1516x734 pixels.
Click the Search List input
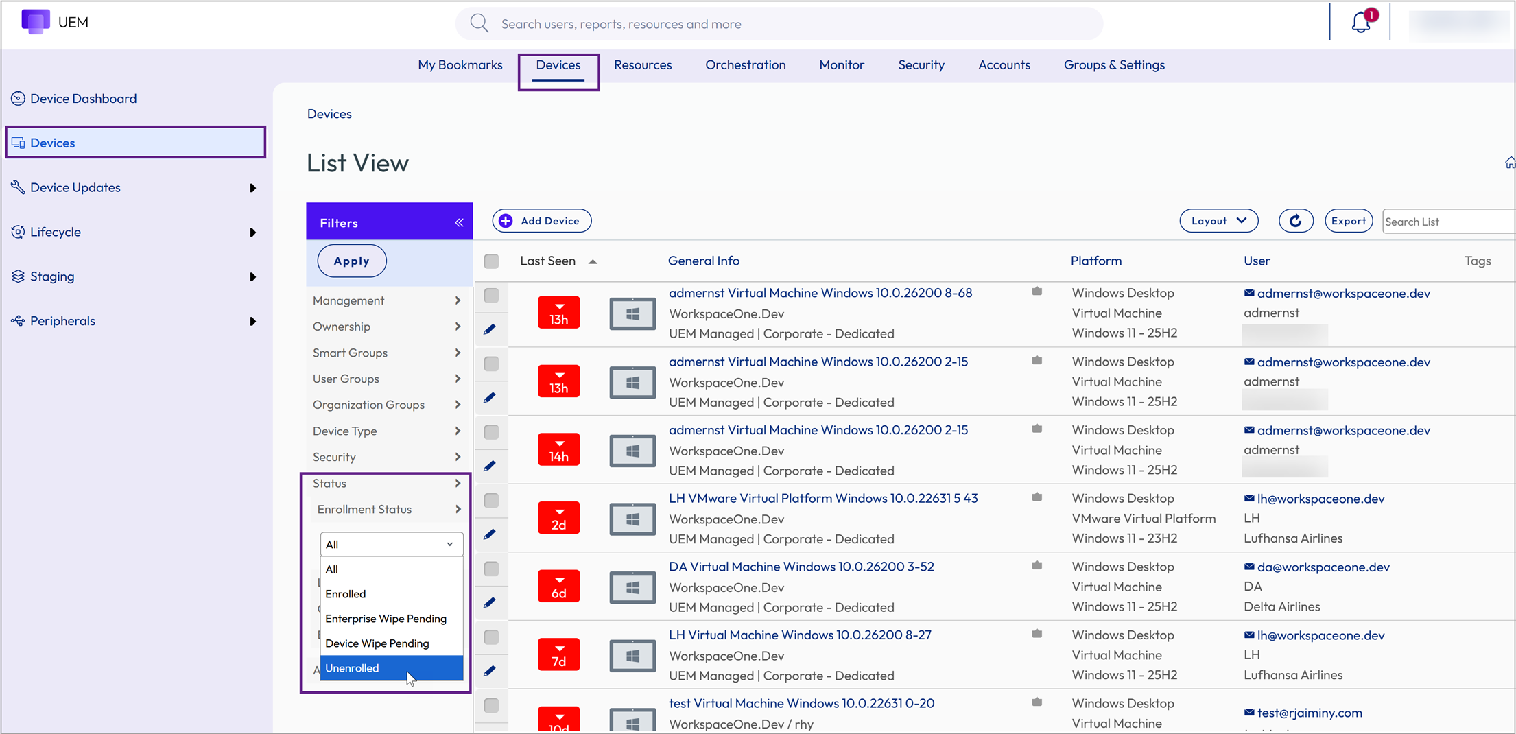(1447, 222)
